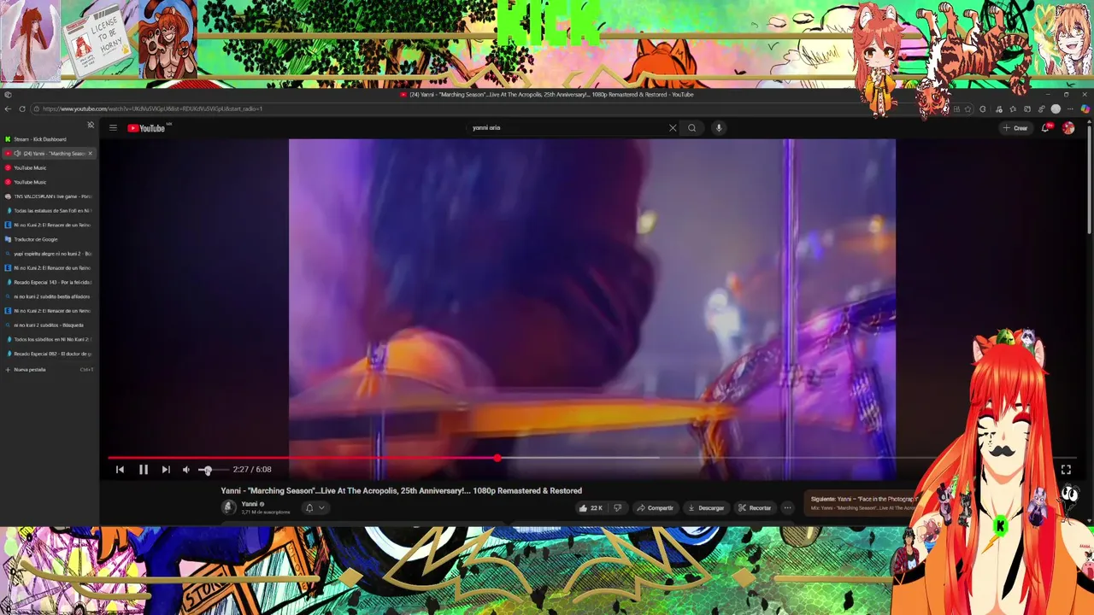The width and height of the screenshot is (1094, 615).
Task: Open the YouTube guide hamburger menu
Action: pos(113,128)
